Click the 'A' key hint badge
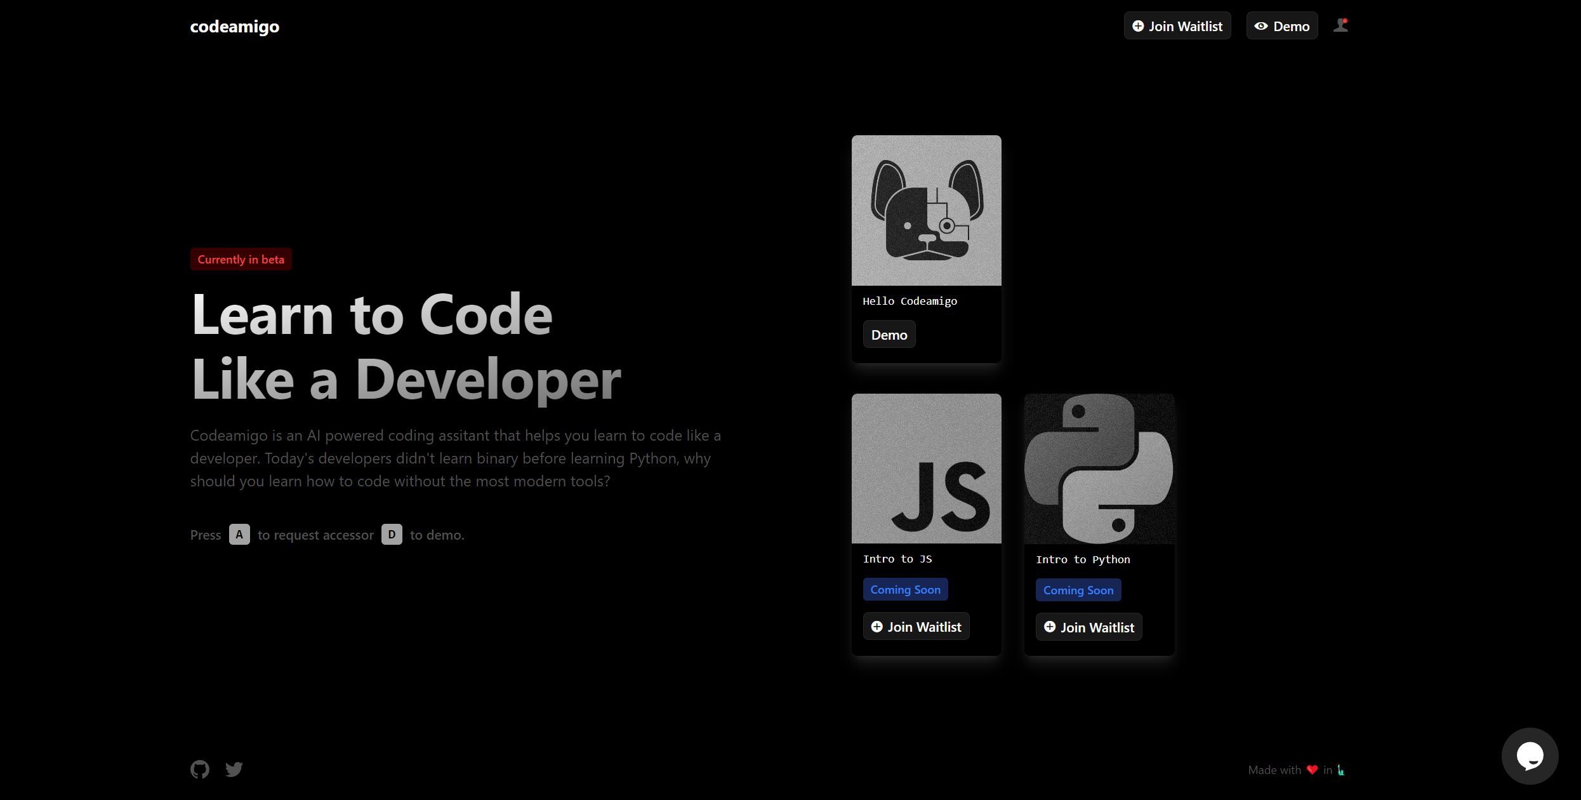This screenshot has width=1581, height=800. click(239, 535)
